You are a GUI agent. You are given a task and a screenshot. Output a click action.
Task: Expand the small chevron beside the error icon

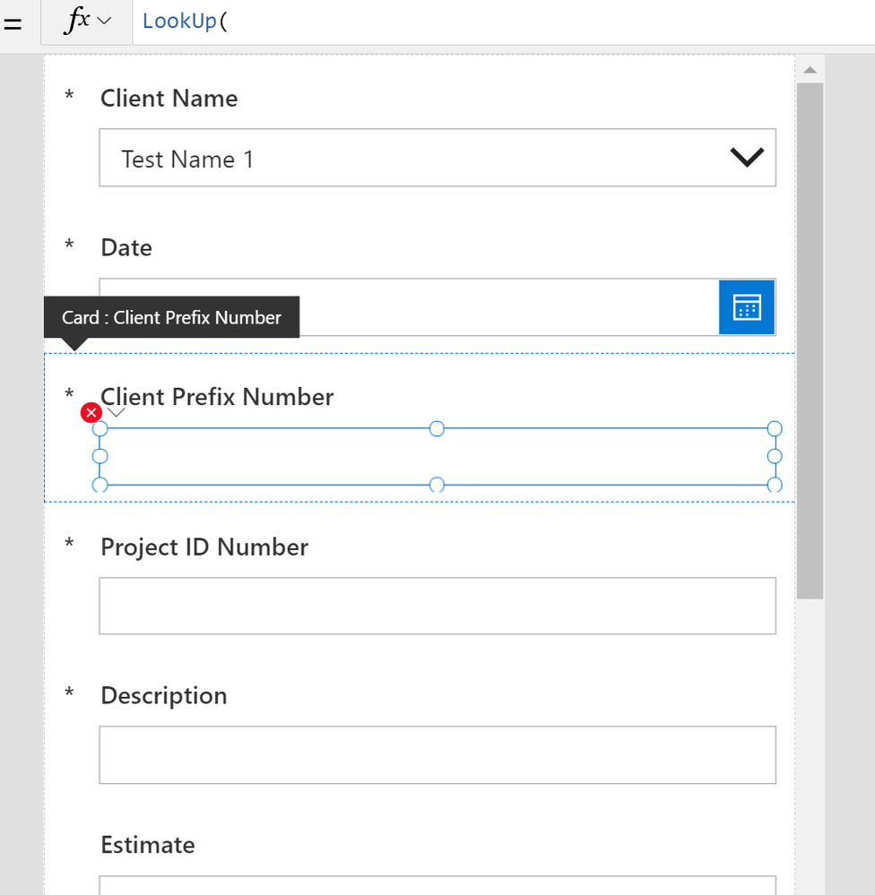(x=117, y=413)
